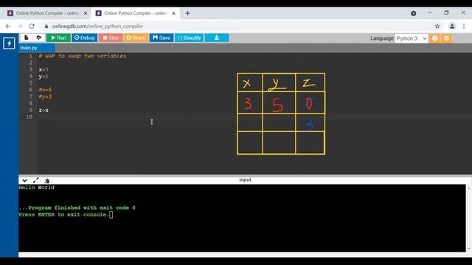The image size is (472, 265).
Task: Open the Share option
Action: pos(136,38)
